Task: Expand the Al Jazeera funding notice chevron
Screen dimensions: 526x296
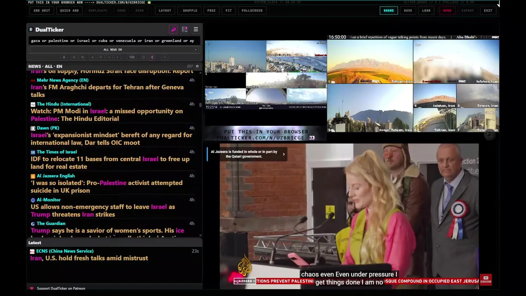Action: (284, 154)
